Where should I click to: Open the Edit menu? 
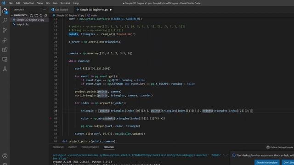click(x=18, y=3)
